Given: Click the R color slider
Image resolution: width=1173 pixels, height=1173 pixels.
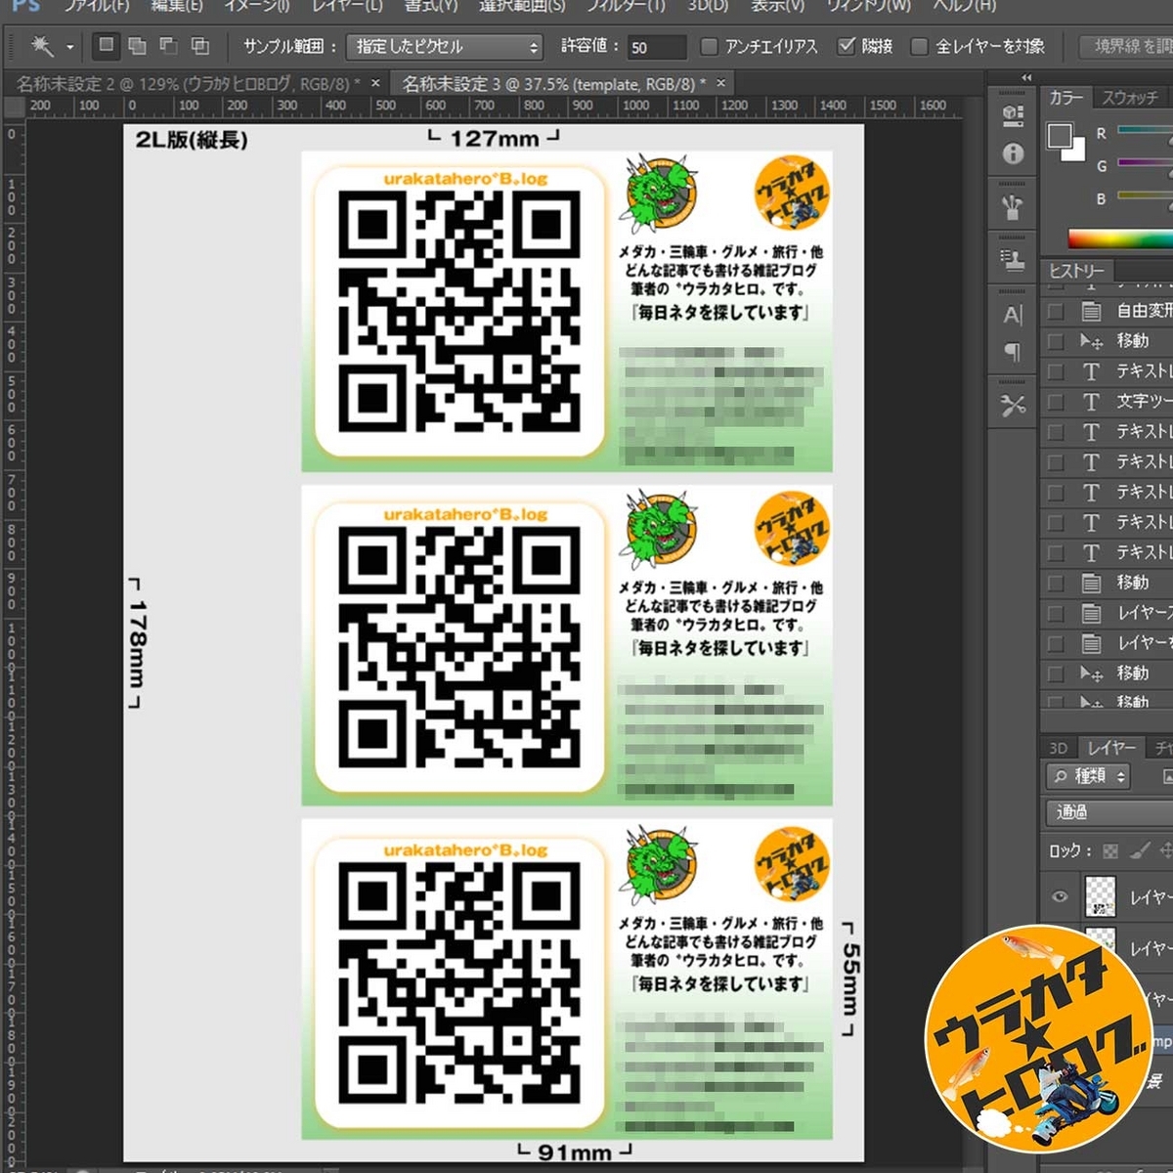Looking at the screenshot, I should coord(1145,130).
